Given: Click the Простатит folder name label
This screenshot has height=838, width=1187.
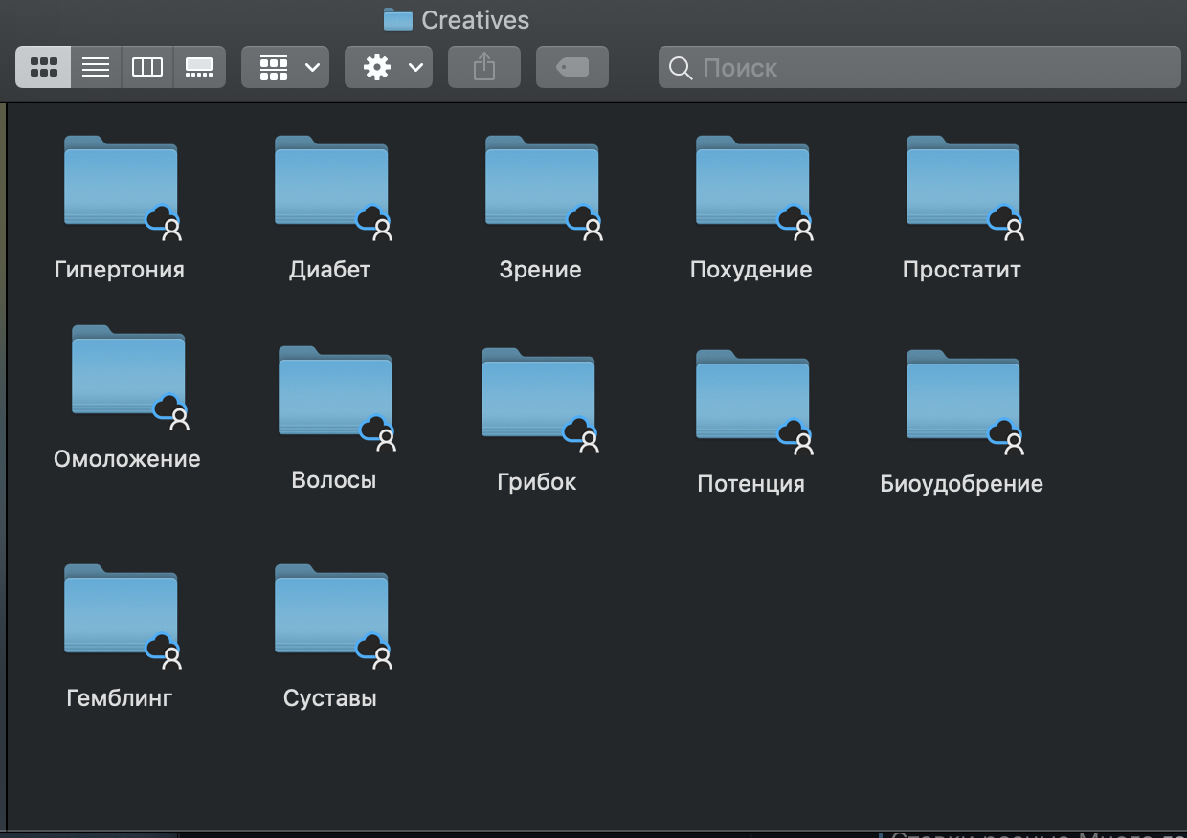Looking at the screenshot, I should click(962, 270).
